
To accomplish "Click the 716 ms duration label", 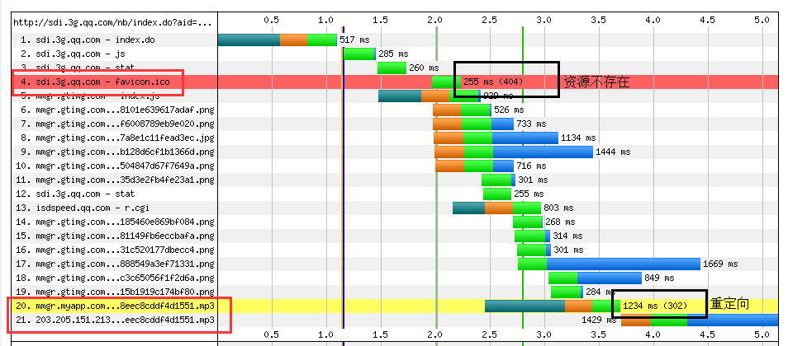I will pos(532,166).
